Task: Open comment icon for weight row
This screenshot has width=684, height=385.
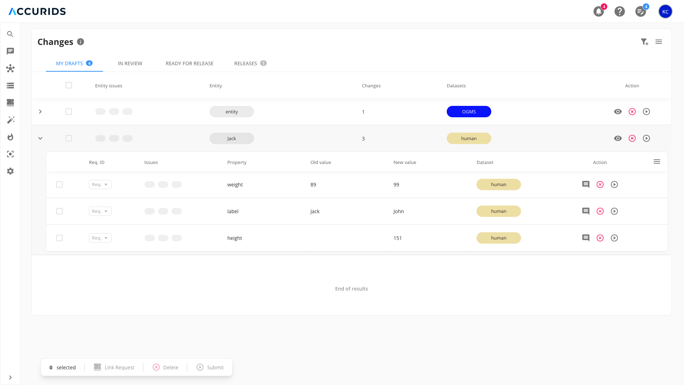Action: [x=586, y=184]
